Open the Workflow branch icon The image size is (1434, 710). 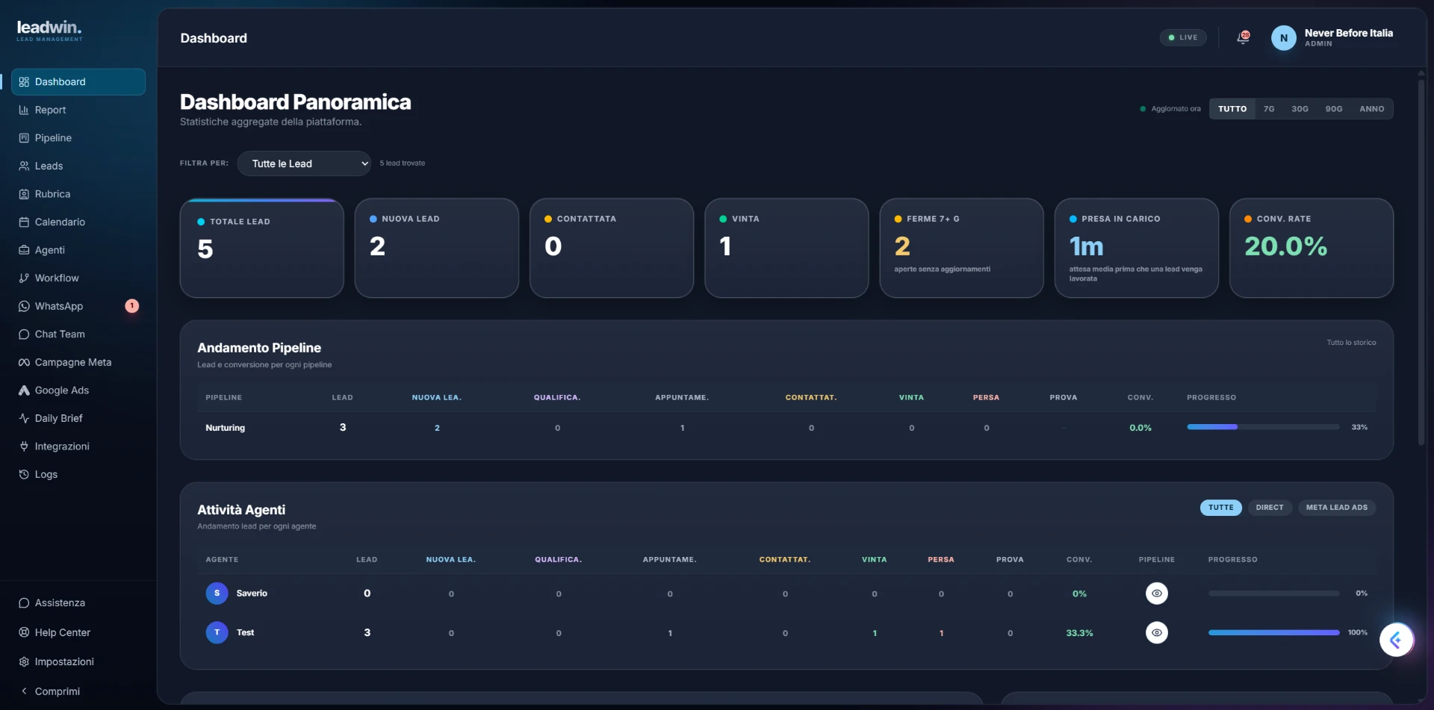24,278
